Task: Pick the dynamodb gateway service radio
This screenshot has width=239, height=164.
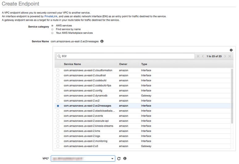Action: (x=58, y=96)
